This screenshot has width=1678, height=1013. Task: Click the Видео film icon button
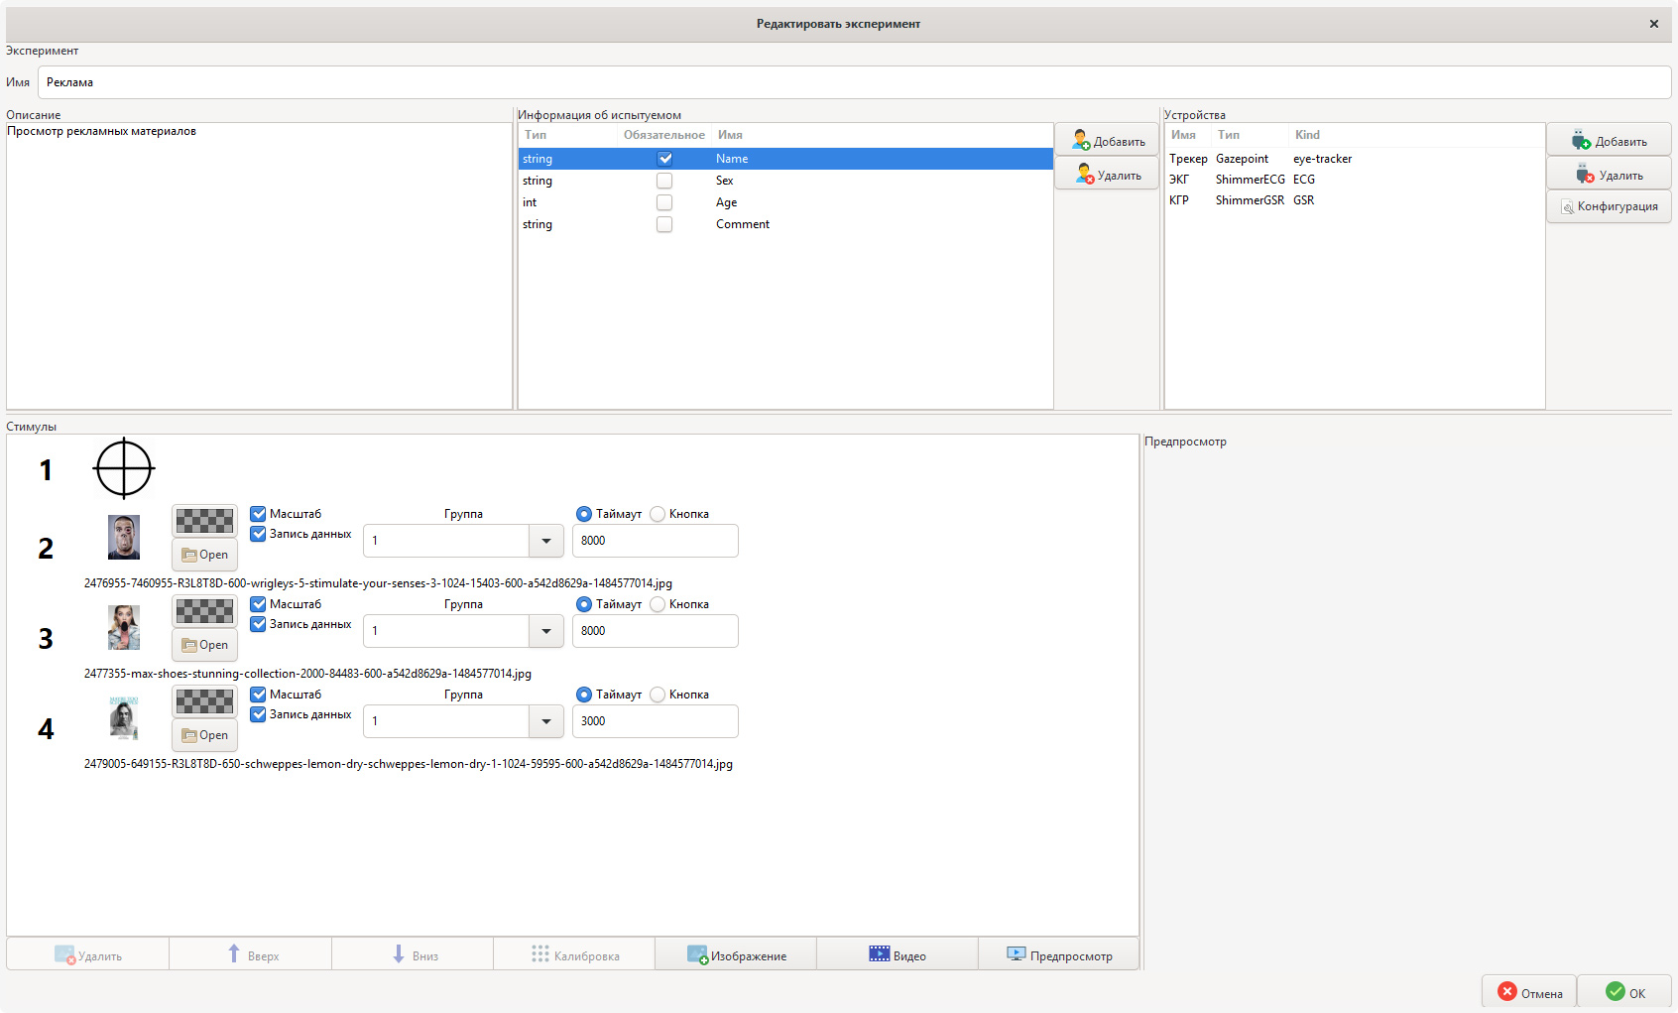click(x=897, y=954)
